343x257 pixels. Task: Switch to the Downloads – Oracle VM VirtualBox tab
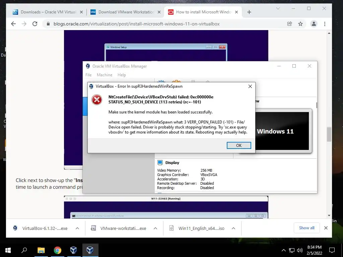click(x=48, y=12)
